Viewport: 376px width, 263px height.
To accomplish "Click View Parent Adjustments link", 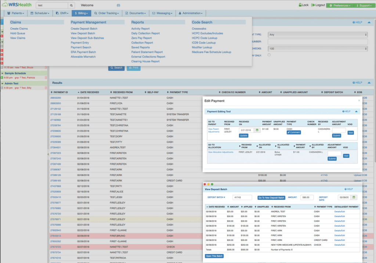I will click(213, 130).
